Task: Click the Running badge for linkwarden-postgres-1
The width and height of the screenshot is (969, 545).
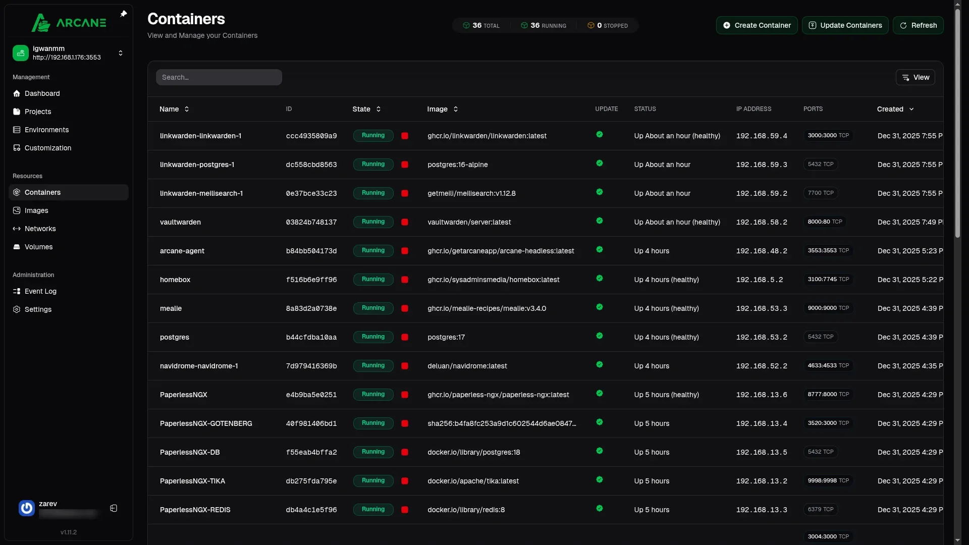Action: (x=373, y=165)
